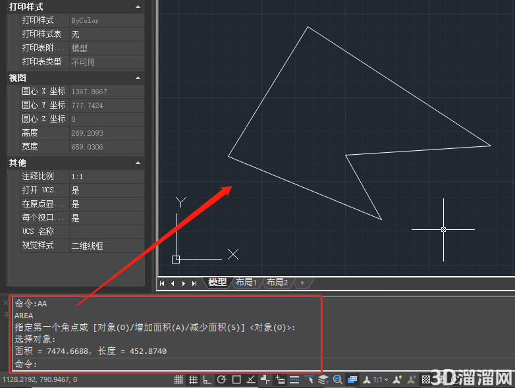Click the magnifier zoom status icon
This screenshot has height=388, width=515.
[x=338, y=380]
